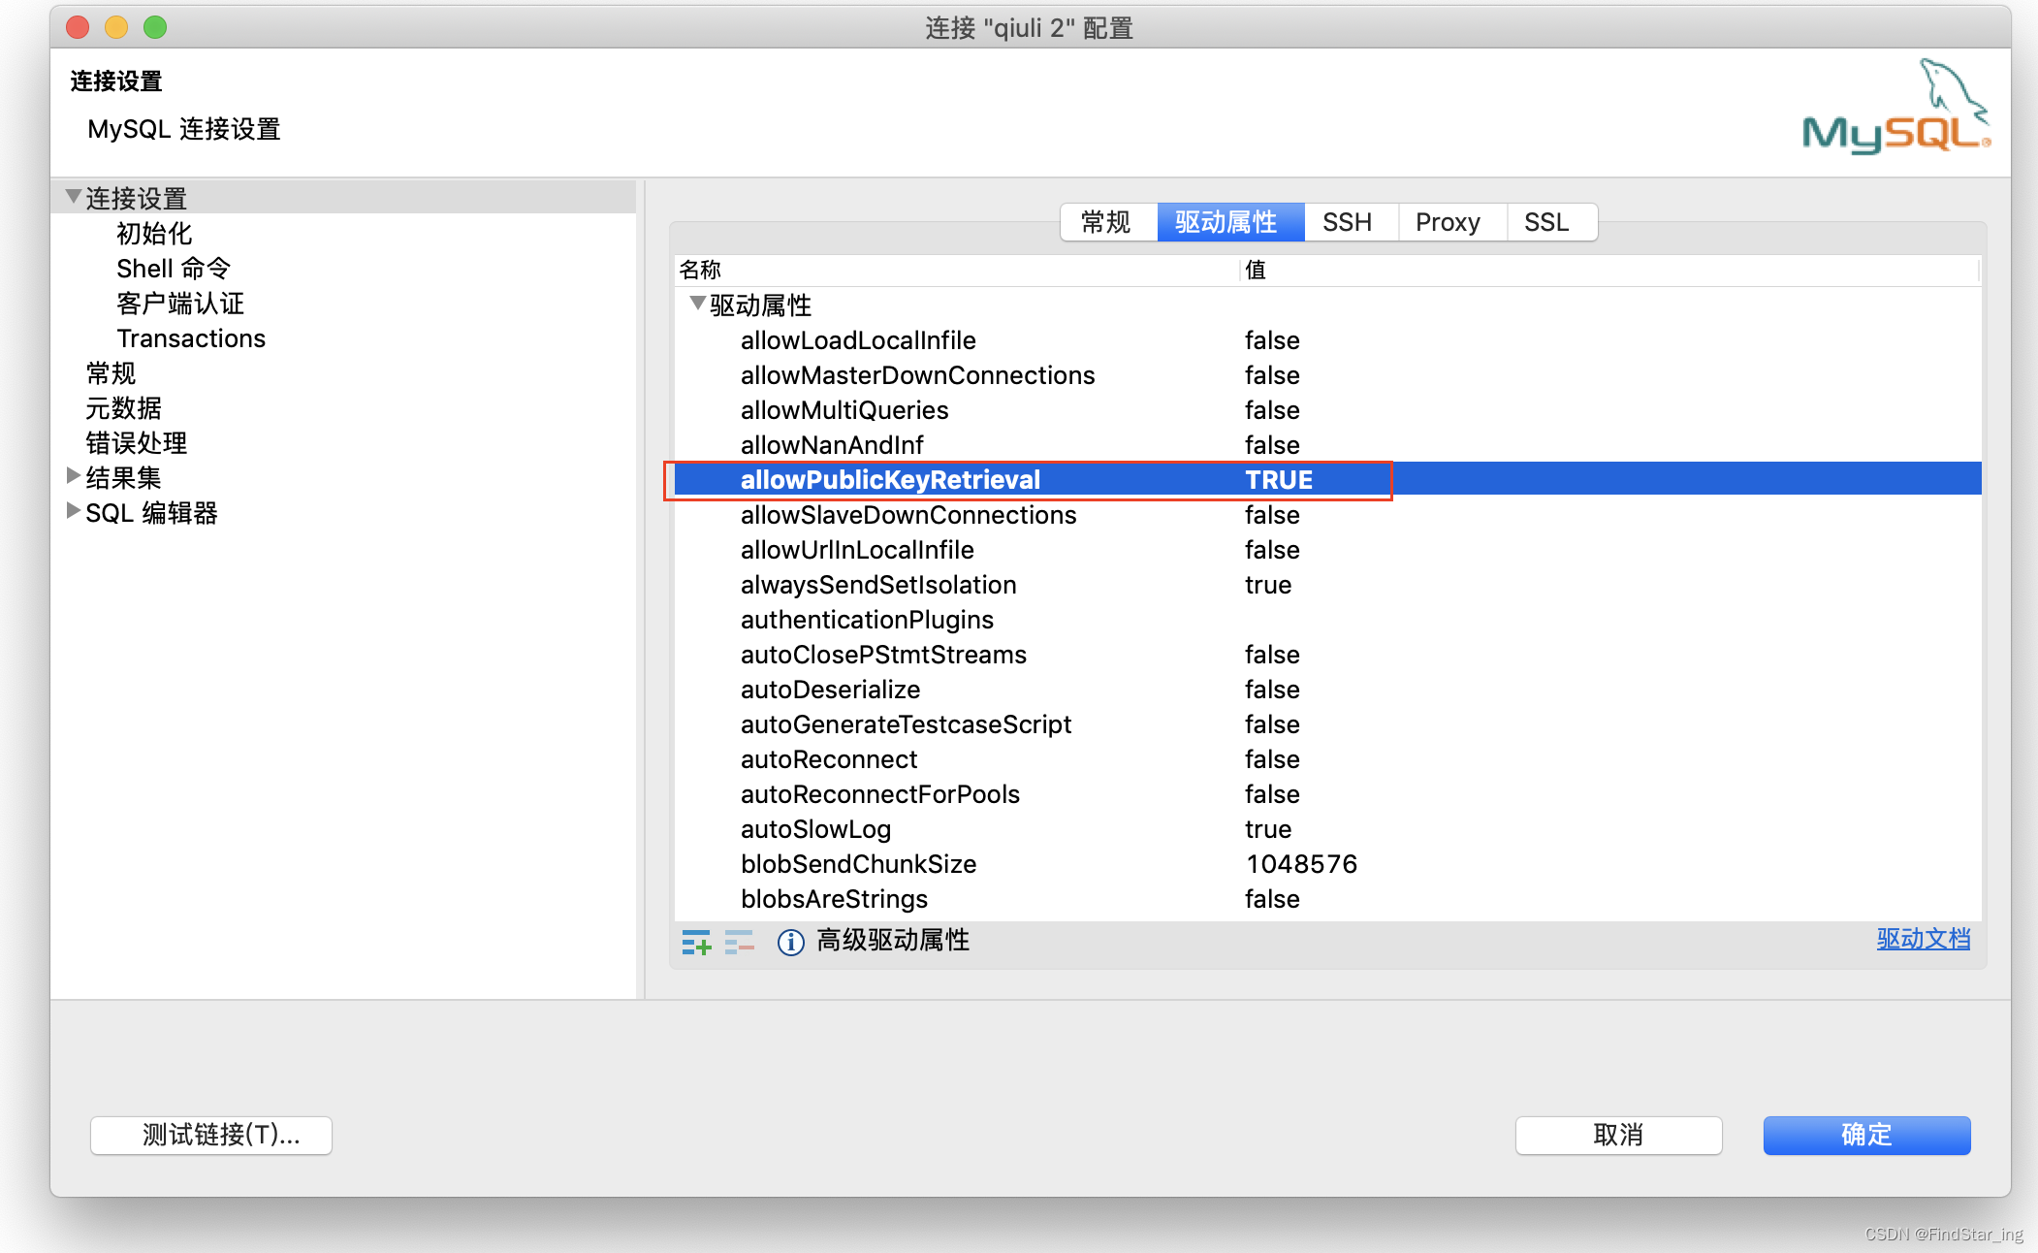2038x1253 pixels.
Task: Select Transactions in the sidebar tree
Action: pos(191,338)
